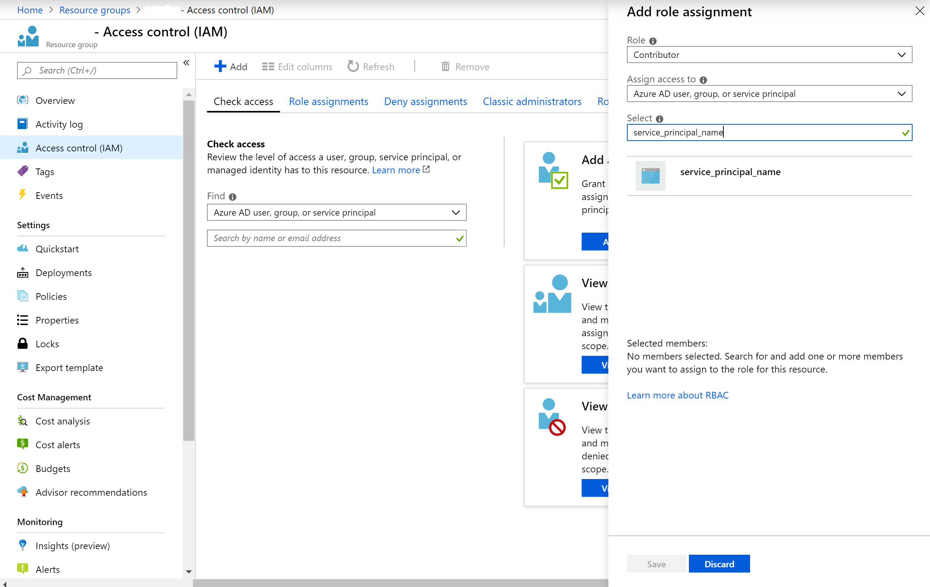The width and height of the screenshot is (930, 587).
Task: Click the Policies document icon
Action: pos(22,296)
